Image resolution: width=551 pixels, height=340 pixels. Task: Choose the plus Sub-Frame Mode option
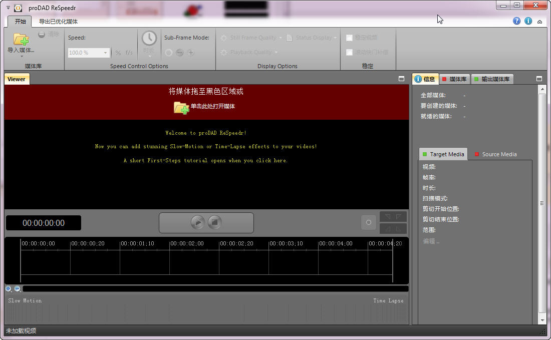pyautogui.click(x=191, y=53)
